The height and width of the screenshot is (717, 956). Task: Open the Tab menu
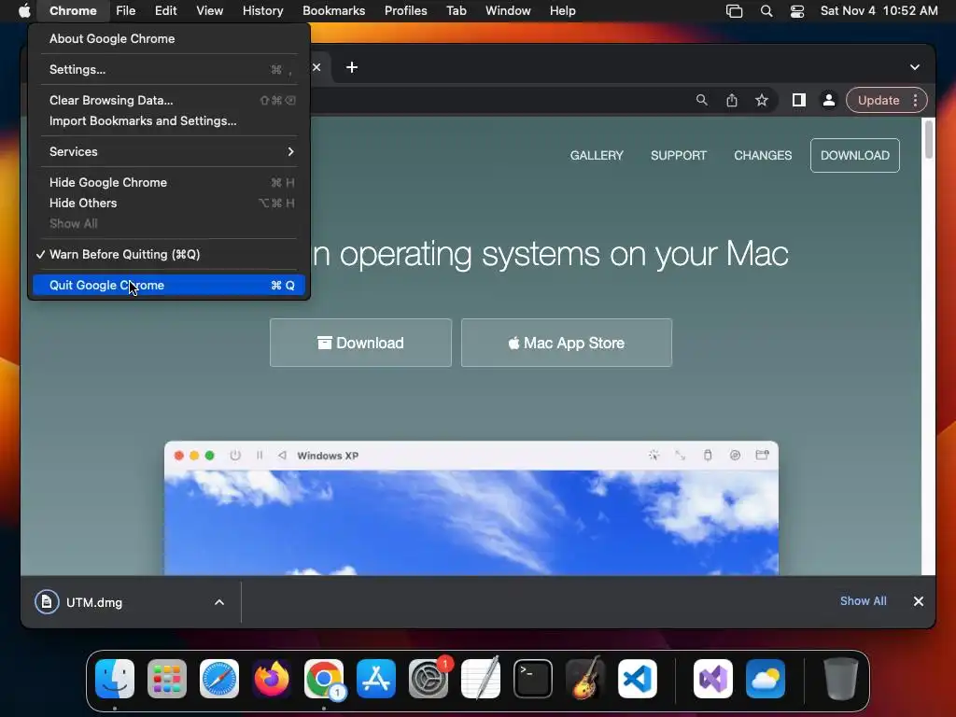[x=456, y=11]
